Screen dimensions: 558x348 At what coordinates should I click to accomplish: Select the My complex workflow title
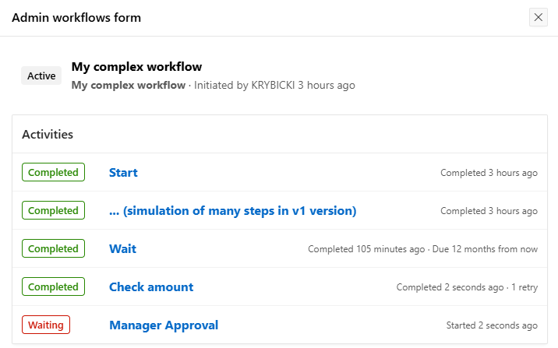click(x=136, y=67)
